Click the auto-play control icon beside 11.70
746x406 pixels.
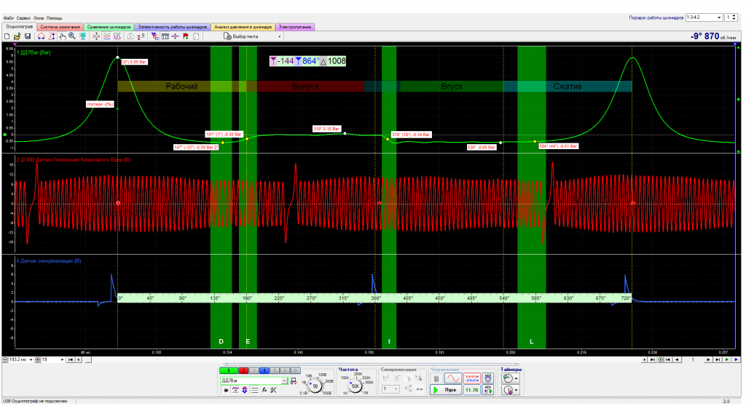(488, 390)
